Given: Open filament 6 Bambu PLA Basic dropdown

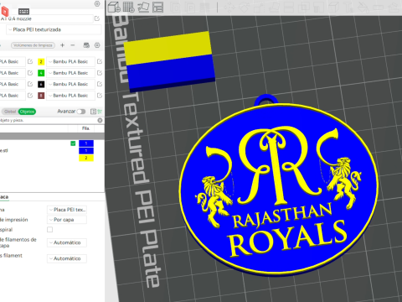Looking at the screenshot, I should [70, 84].
